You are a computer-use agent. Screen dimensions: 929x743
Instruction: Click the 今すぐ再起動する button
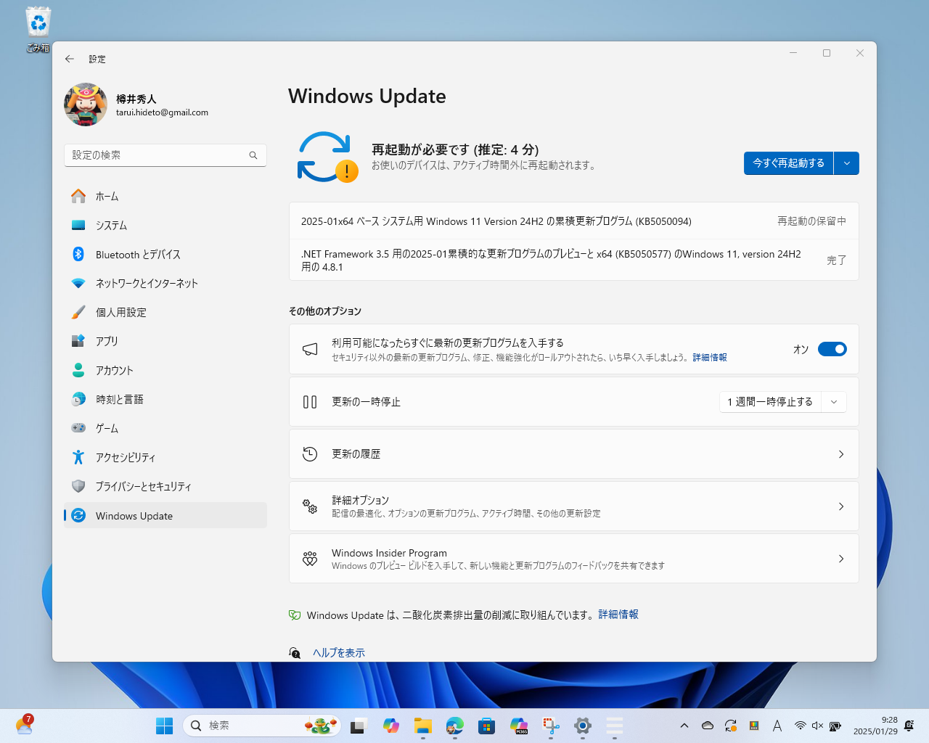[788, 163]
